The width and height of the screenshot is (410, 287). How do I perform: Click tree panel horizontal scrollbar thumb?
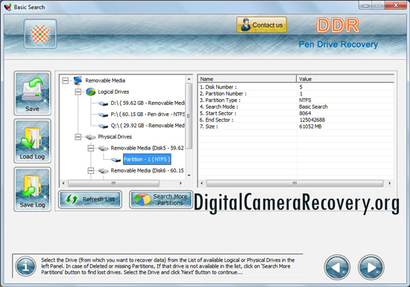(x=114, y=184)
